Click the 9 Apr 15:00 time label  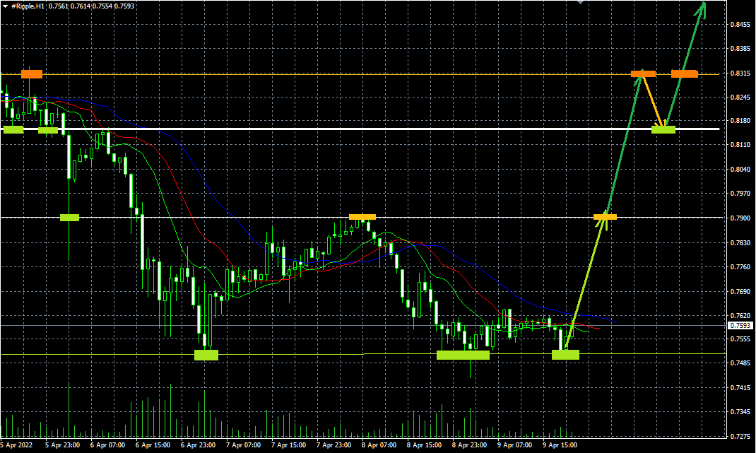560,445
